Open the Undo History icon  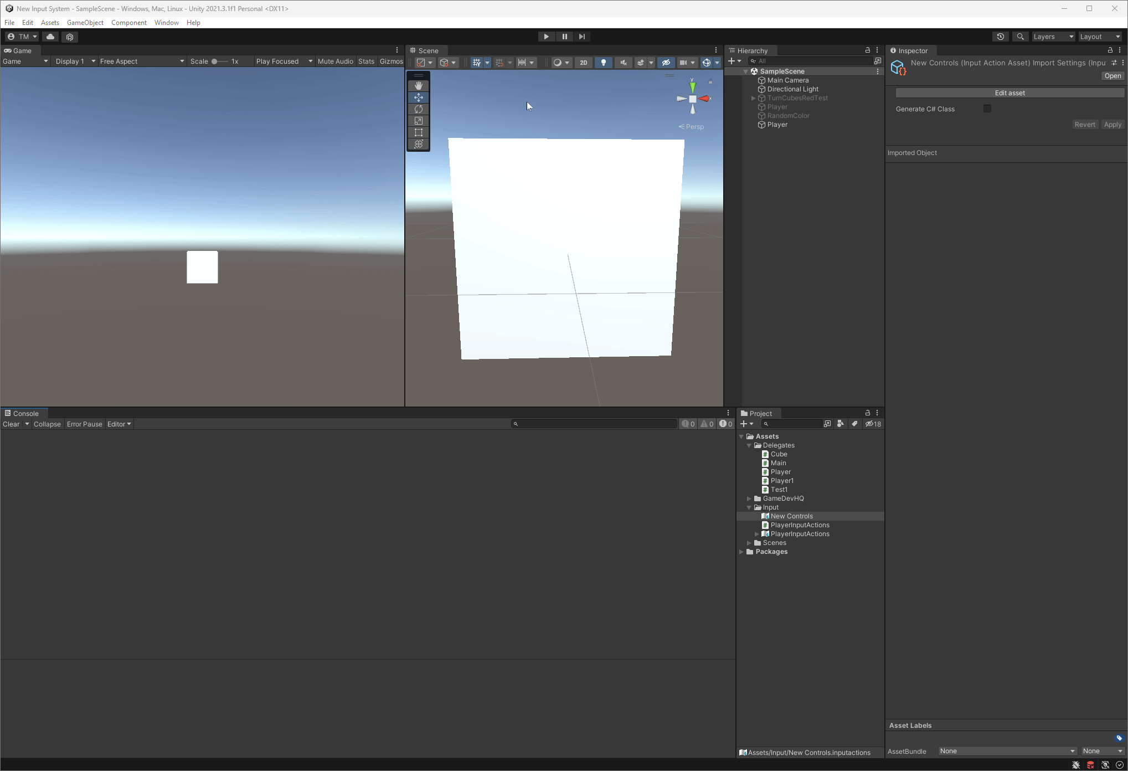[x=1000, y=37]
